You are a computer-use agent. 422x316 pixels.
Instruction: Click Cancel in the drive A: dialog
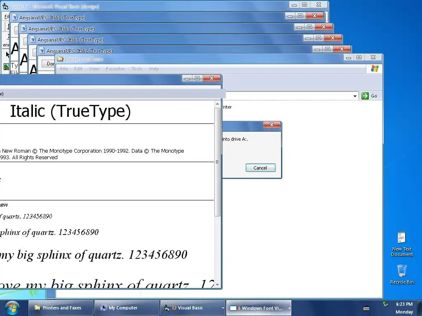(x=260, y=168)
